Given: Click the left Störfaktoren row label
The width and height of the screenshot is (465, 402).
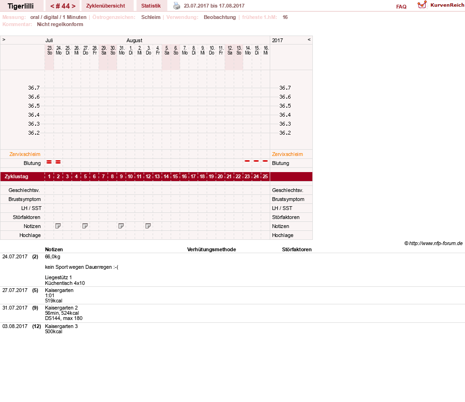Looking at the screenshot, I should coord(27,217).
